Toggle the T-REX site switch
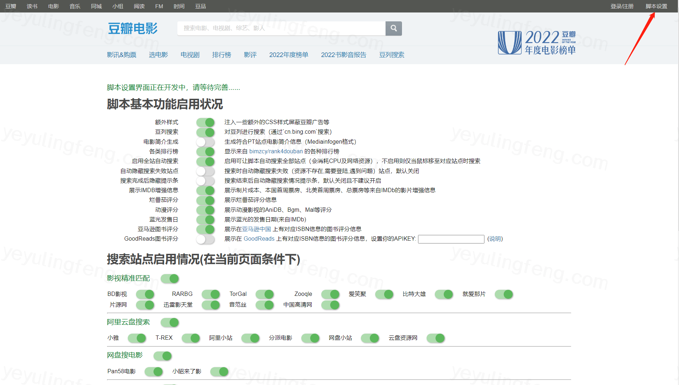The height and width of the screenshot is (385, 679). click(x=191, y=338)
